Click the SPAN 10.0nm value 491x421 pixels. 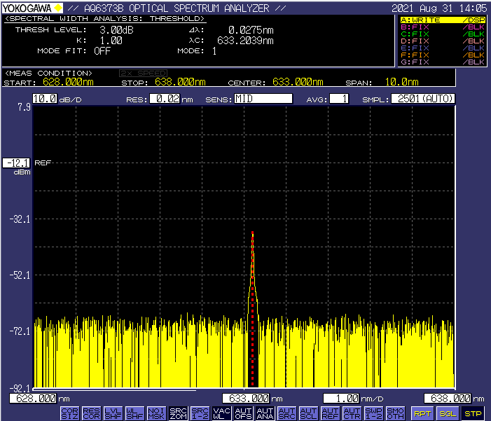tap(402, 82)
